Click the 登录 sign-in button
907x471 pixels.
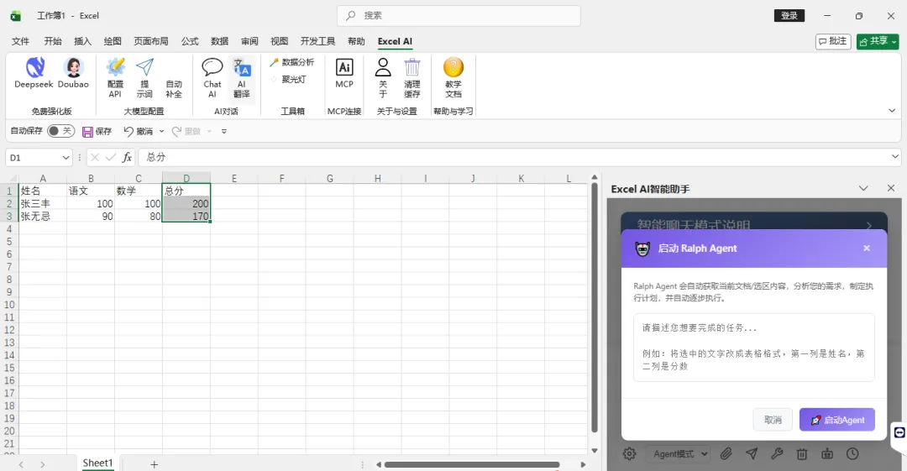[x=789, y=16]
